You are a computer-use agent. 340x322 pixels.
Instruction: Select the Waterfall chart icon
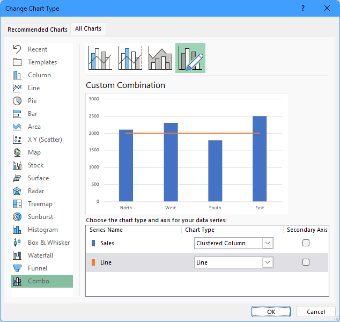(x=17, y=255)
